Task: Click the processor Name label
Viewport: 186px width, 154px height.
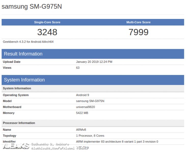Action: click(7, 130)
